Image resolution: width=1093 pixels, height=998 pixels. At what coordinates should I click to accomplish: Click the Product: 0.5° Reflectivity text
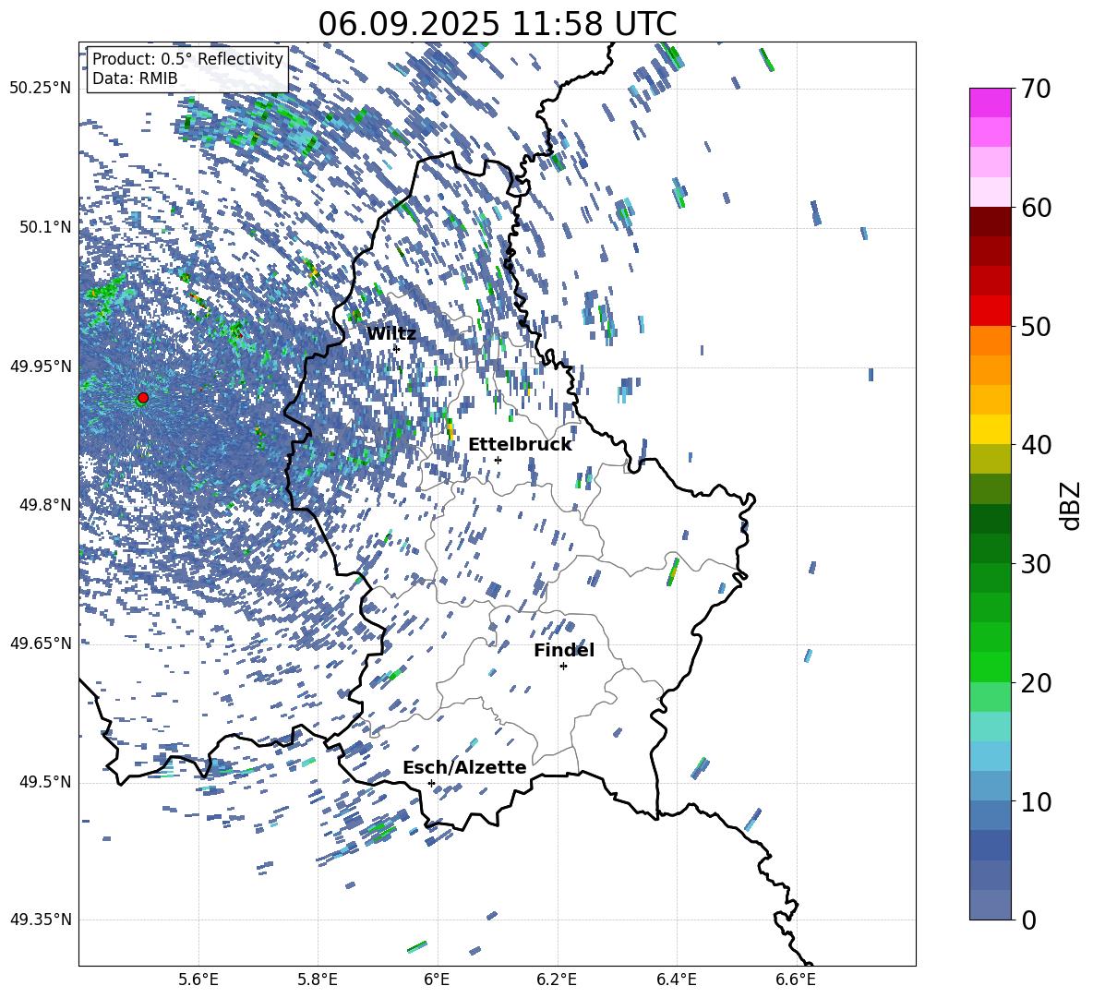point(187,59)
